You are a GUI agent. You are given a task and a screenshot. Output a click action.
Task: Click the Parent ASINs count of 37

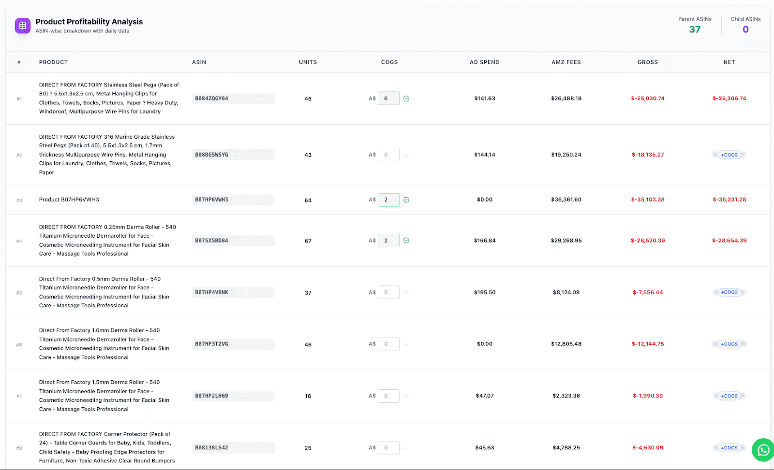(x=695, y=29)
